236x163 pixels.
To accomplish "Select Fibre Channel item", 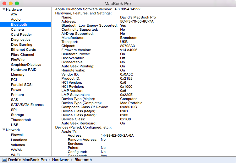I will 22,55.
